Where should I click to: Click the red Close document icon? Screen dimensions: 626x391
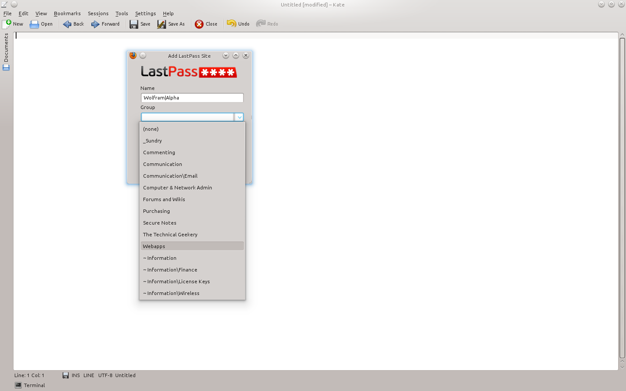(x=199, y=24)
